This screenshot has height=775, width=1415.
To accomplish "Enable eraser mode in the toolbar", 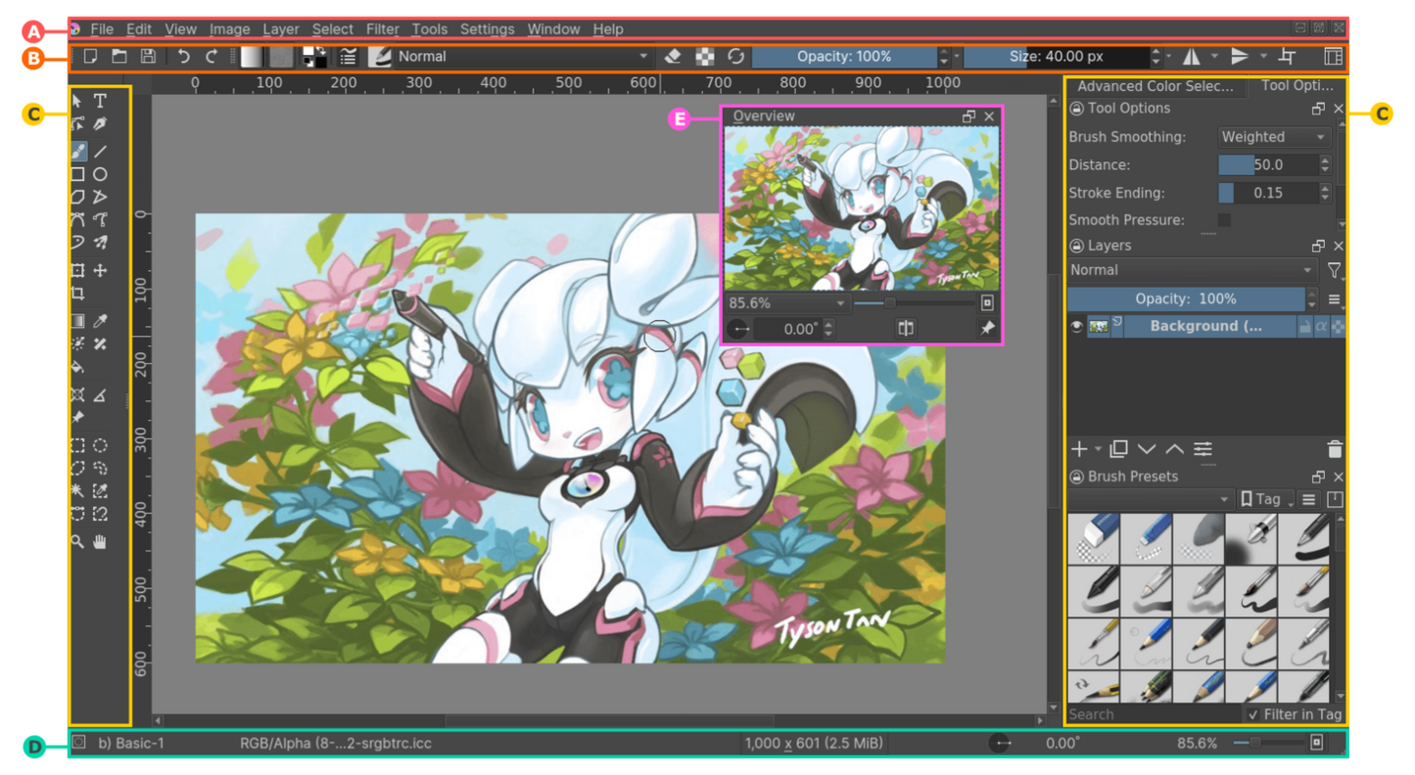I will [674, 57].
